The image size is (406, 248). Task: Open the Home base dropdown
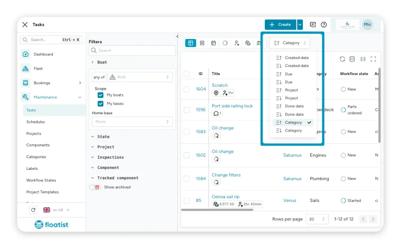pos(132,122)
